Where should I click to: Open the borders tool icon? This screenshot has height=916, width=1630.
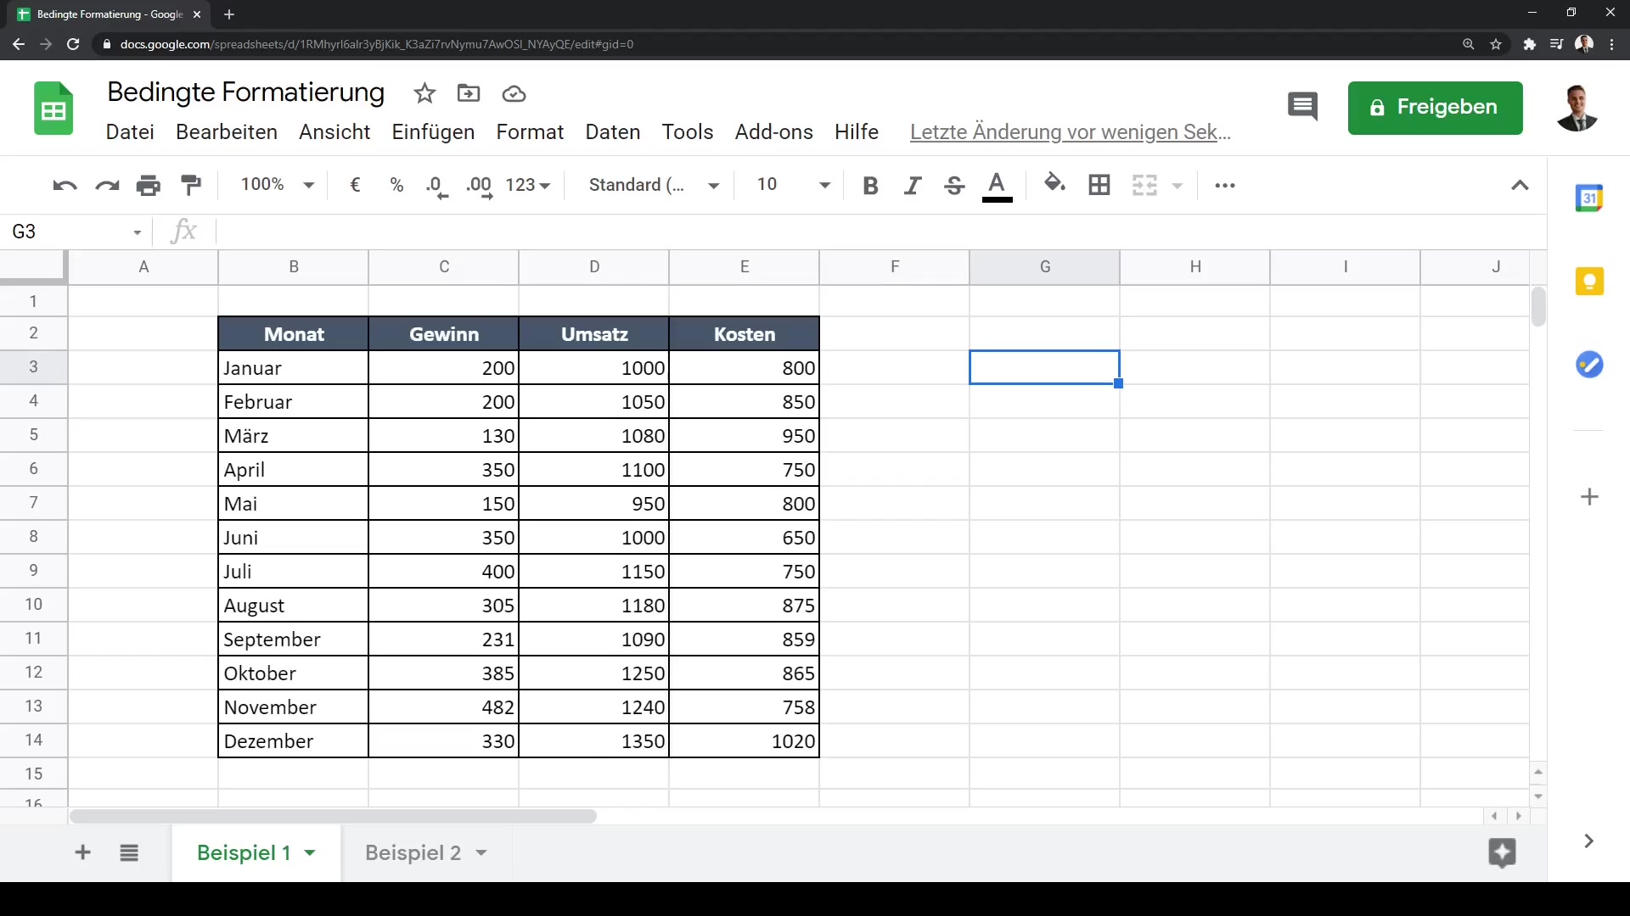[x=1099, y=185]
